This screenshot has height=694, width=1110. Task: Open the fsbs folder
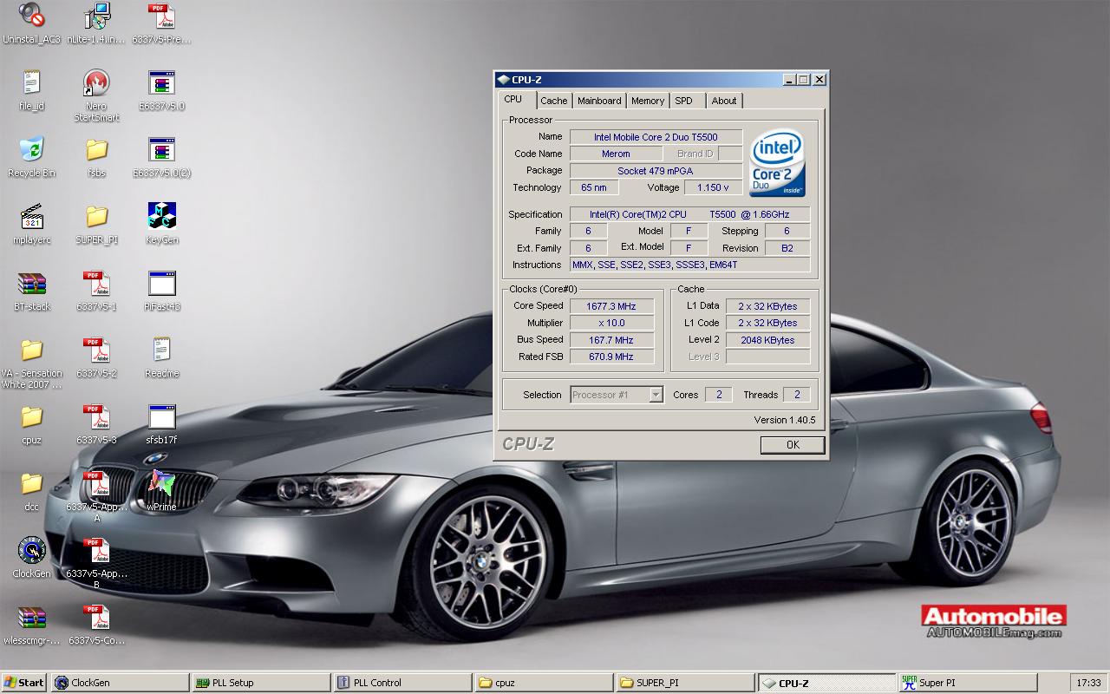(97, 149)
